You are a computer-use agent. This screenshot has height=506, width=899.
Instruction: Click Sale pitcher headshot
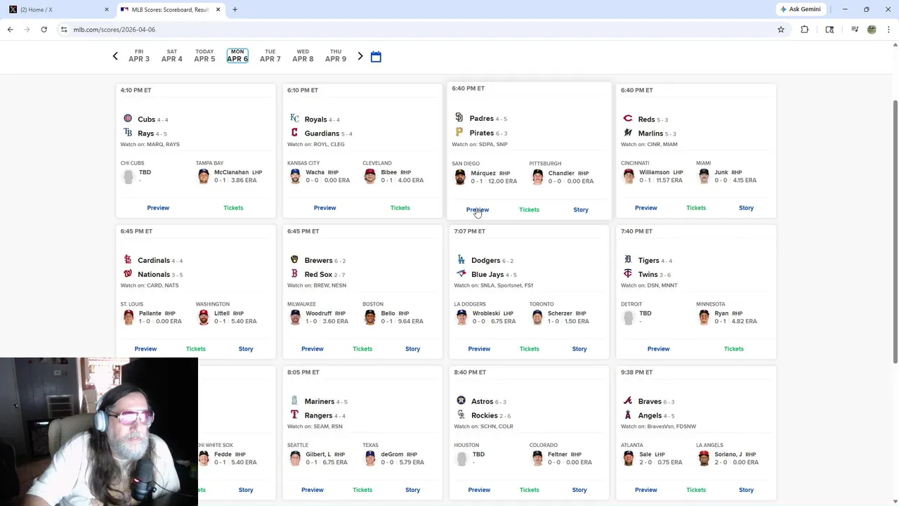(x=629, y=458)
